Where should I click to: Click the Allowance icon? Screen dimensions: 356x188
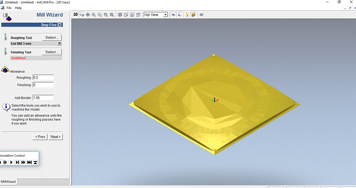[5, 69]
